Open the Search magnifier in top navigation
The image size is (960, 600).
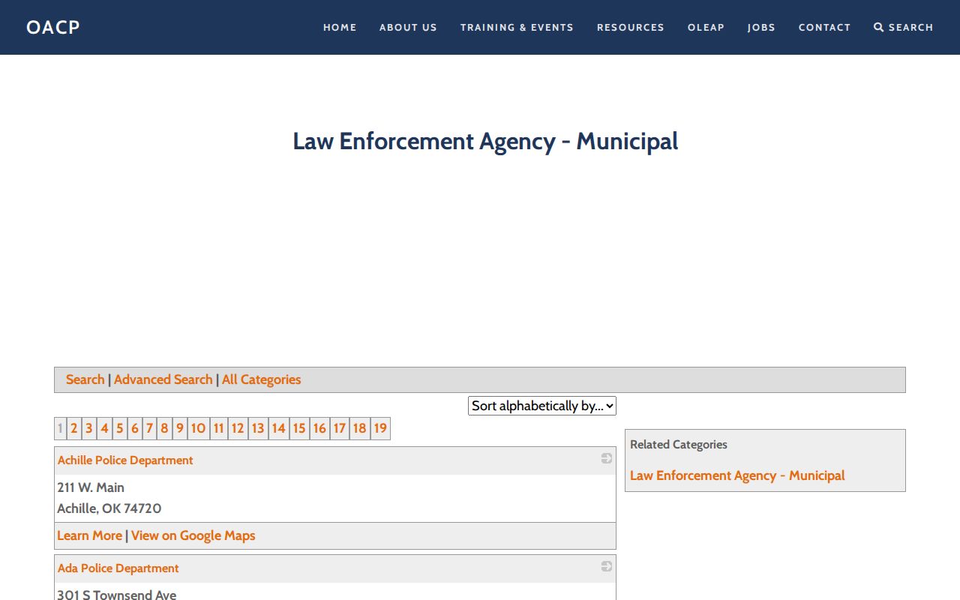click(904, 27)
